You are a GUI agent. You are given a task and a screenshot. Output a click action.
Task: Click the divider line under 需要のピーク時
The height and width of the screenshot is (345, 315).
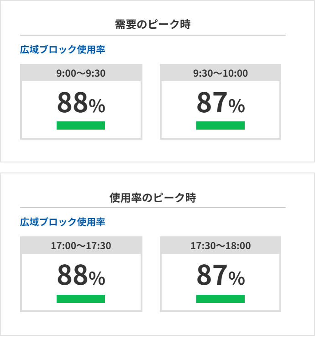[x=153, y=35]
